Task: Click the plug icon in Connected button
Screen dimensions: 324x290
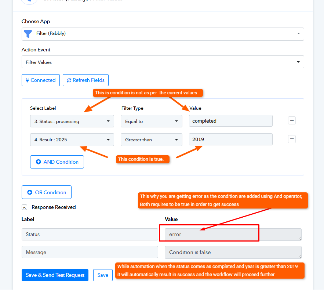Action: pyautogui.click(x=27, y=80)
